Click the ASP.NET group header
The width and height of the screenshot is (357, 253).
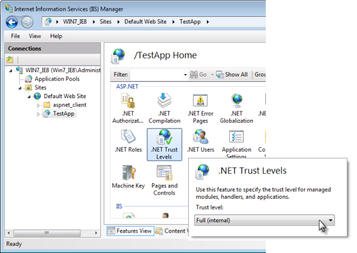(x=127, y=87)
